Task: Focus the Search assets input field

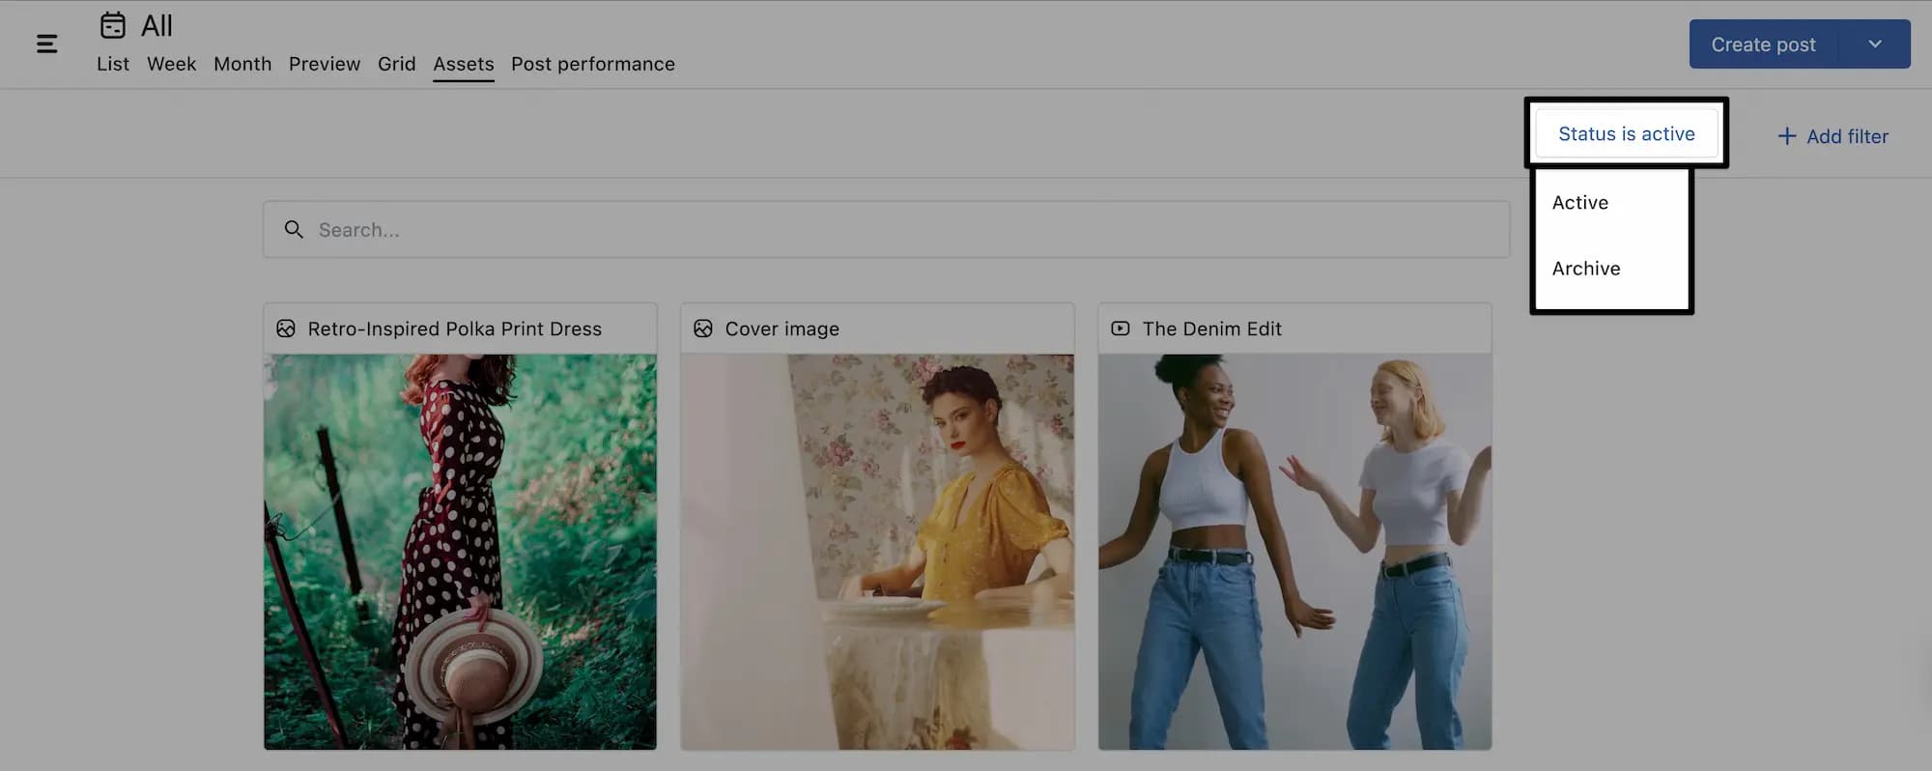Action: coord(898,230)
